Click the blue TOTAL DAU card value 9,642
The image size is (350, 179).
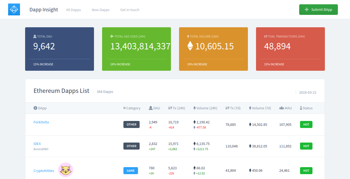(44, 46)
